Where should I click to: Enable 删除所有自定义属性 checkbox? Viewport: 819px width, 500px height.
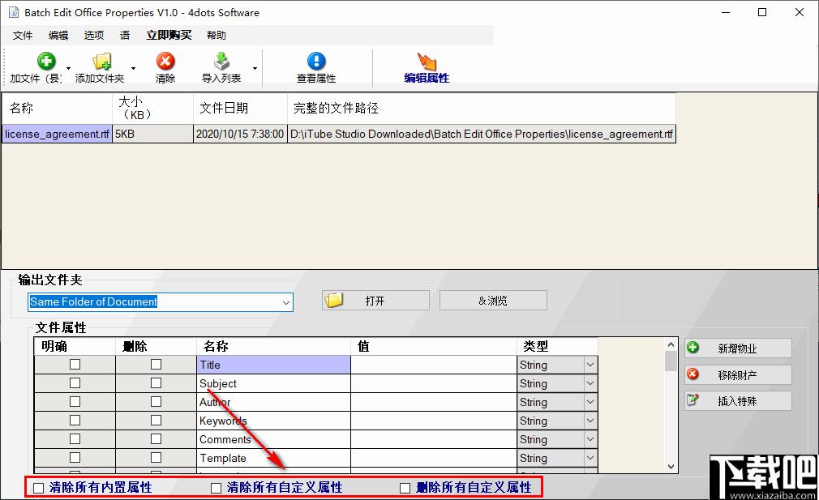[405, 488]
